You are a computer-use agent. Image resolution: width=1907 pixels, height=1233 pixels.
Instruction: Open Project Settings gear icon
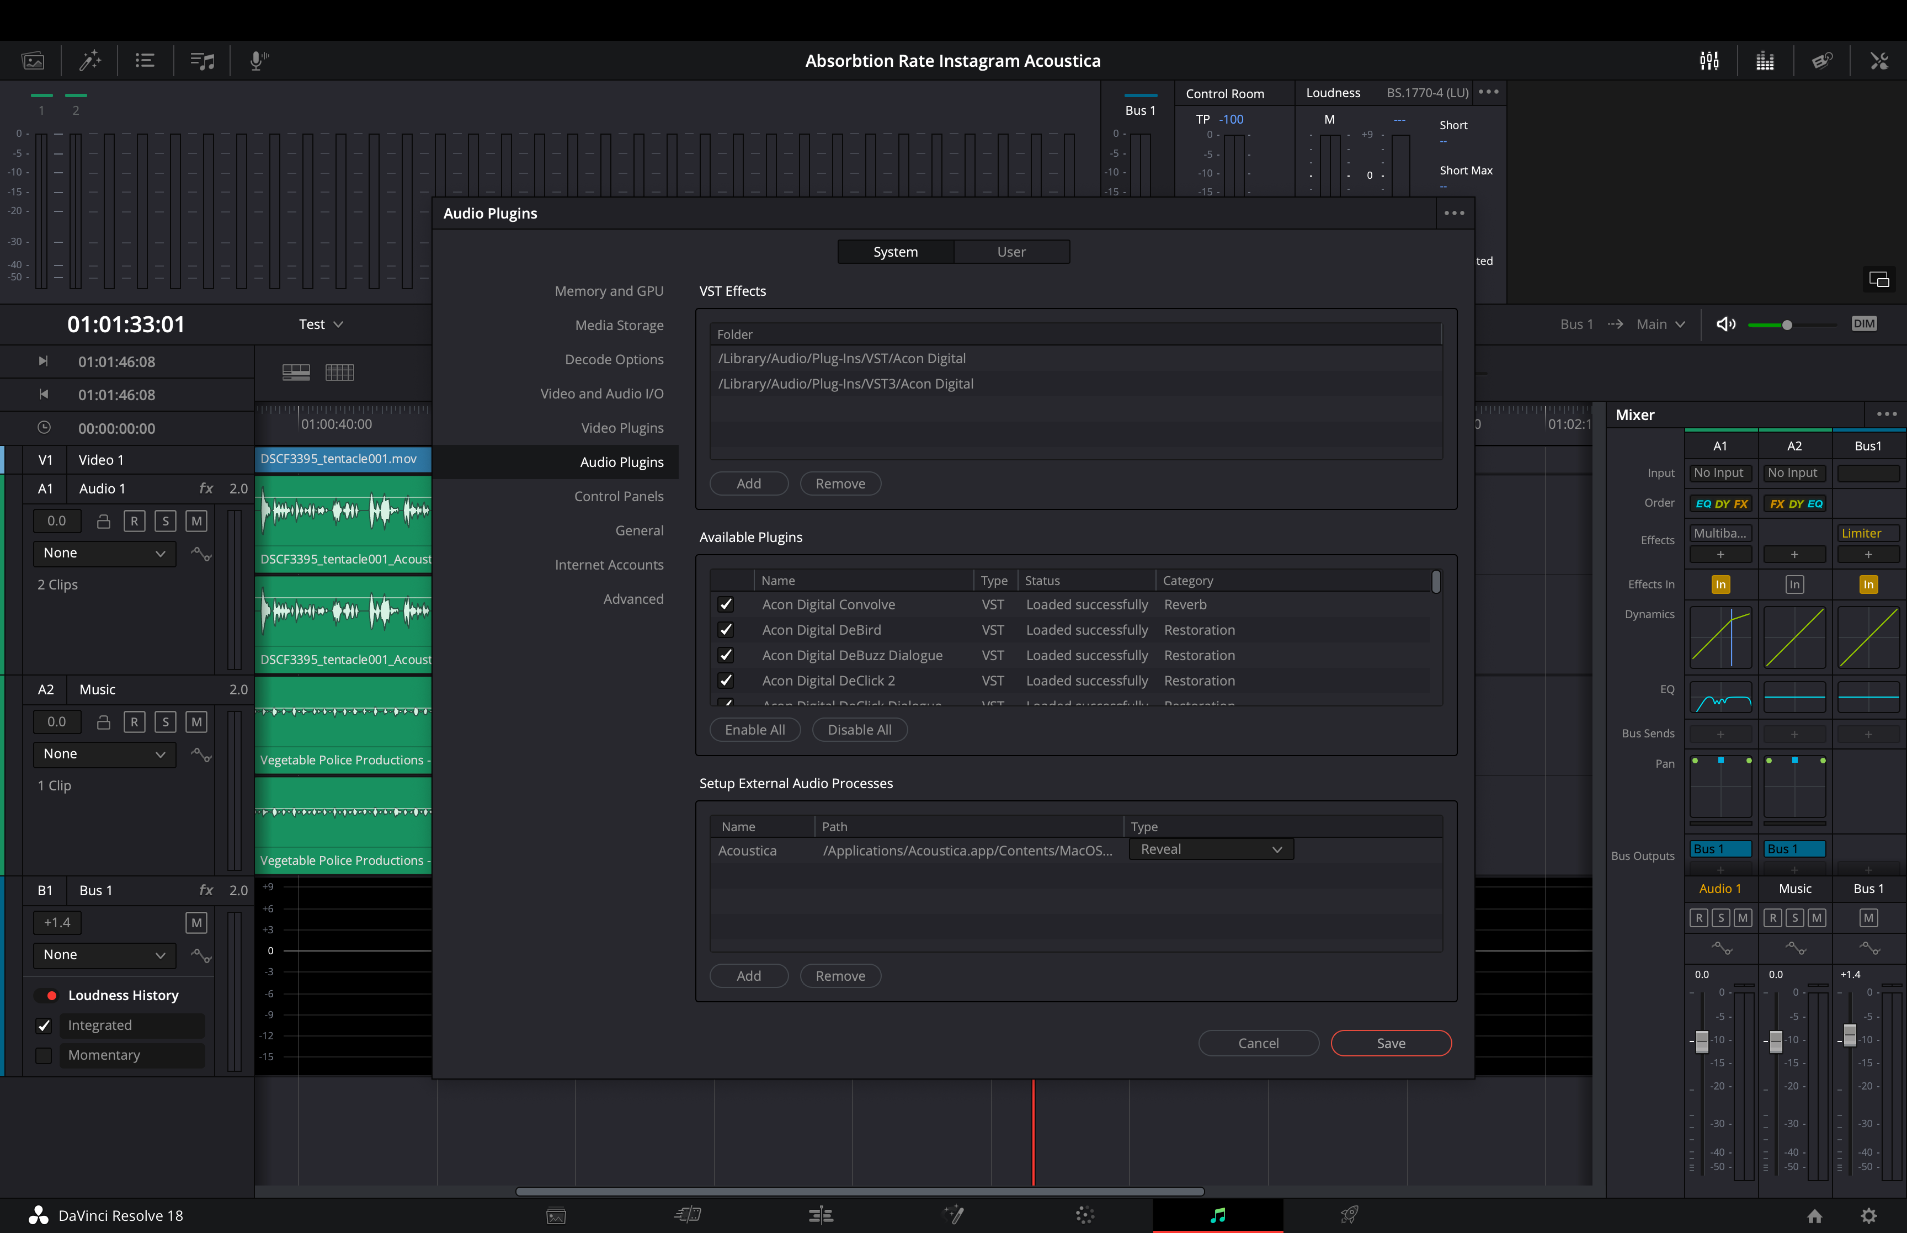pos(1868,1216)
